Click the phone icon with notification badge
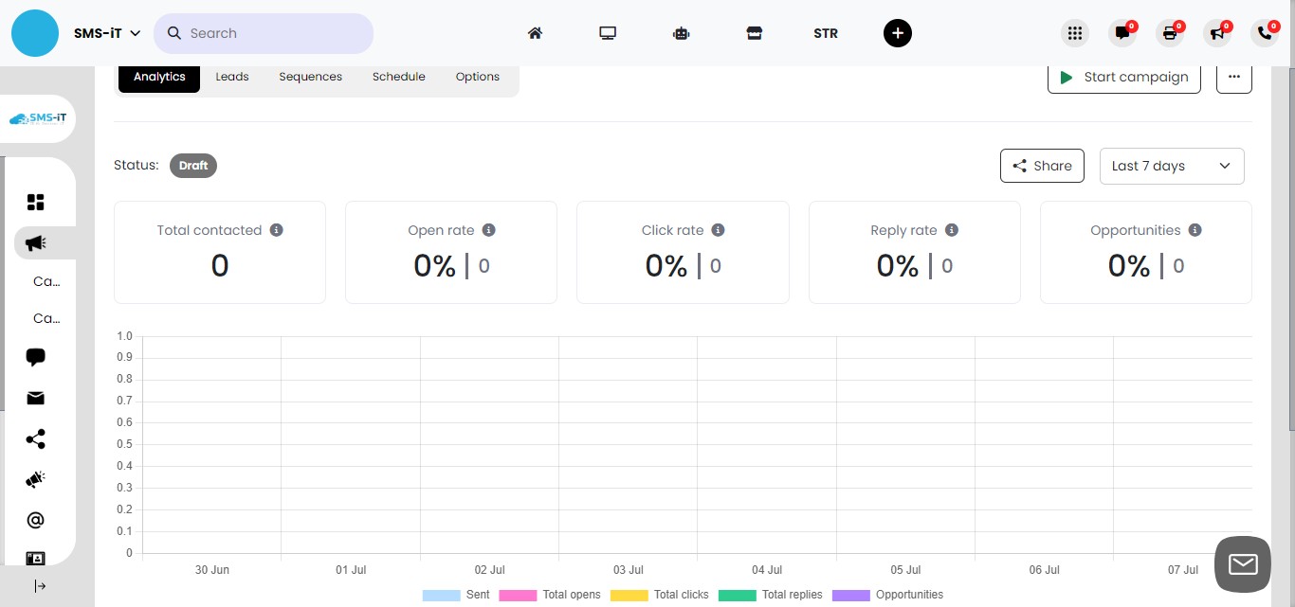 (x=1265, y=32)
